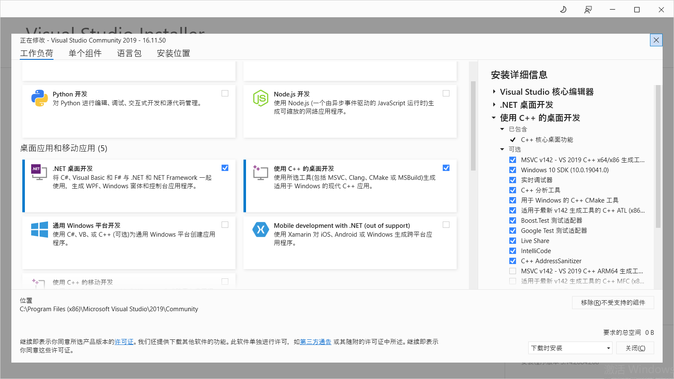Enable the 通用 Windows 平台开发 checkbox
This screenshot has width=674, height=379.
[225, 225]
